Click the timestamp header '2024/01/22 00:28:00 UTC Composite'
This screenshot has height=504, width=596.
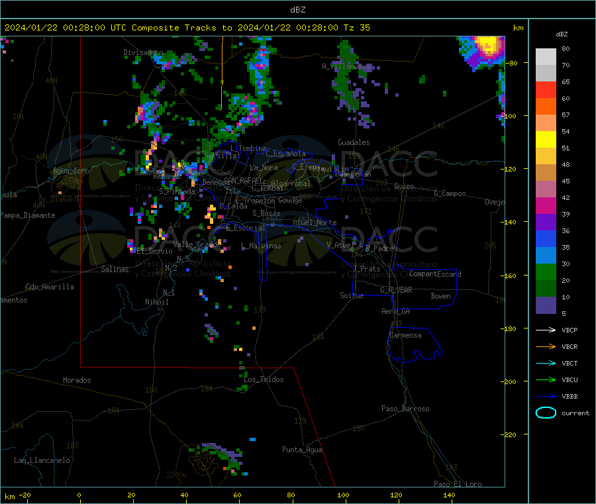click(91, 28)
